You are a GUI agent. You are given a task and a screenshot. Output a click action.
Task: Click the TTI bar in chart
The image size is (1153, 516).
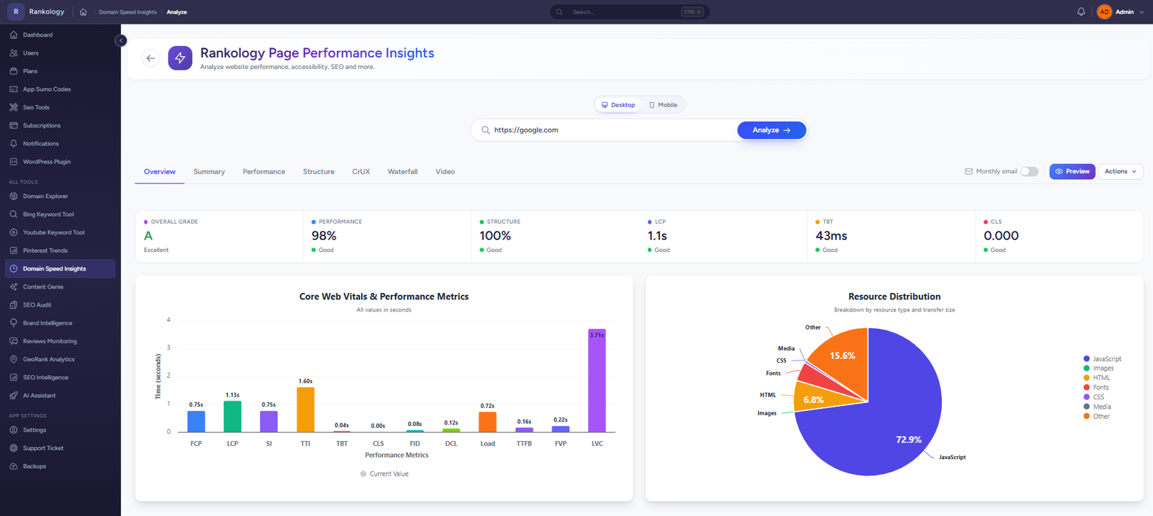click(306, 409)
